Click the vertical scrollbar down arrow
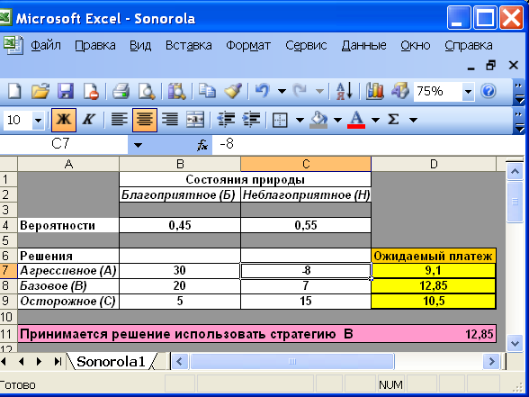The image size is (529, 397). click(515, 344)
